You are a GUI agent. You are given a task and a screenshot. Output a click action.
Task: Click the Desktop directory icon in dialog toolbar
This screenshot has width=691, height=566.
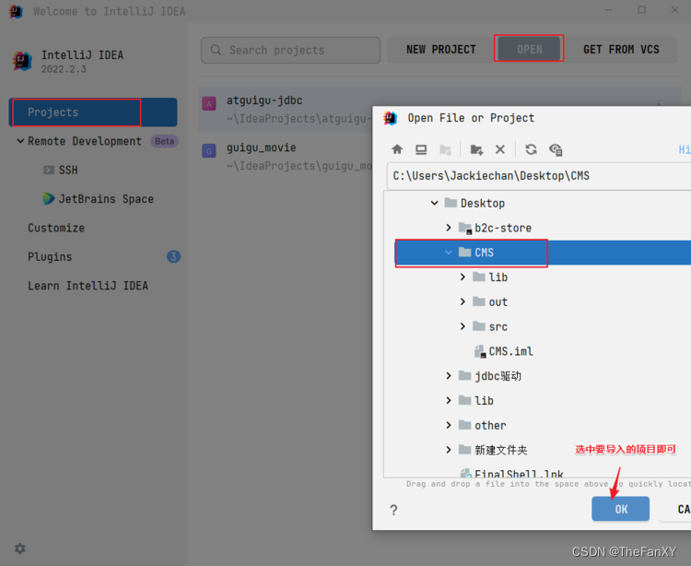pos(421,149)
